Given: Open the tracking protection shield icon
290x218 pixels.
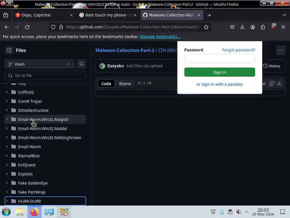Looking at the screenshot, I should click(x=53, y=27).
